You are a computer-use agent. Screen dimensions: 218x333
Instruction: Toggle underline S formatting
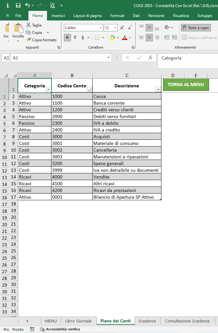pos(83,38)
